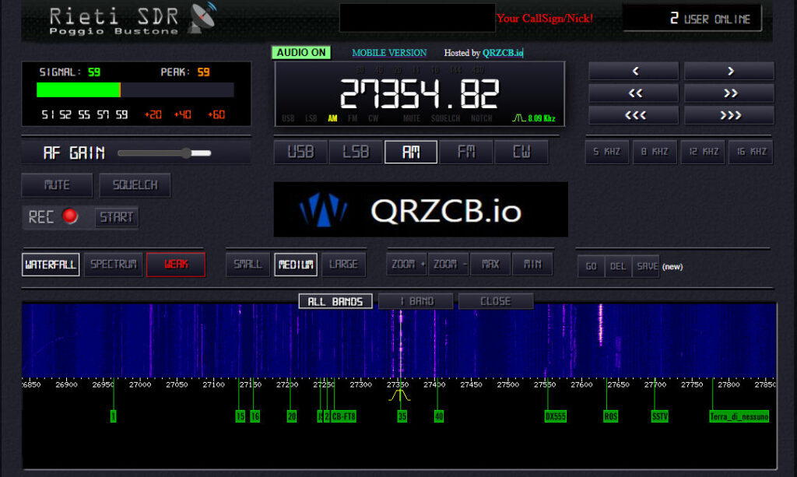Click the memory DEL button

[617, 266]
